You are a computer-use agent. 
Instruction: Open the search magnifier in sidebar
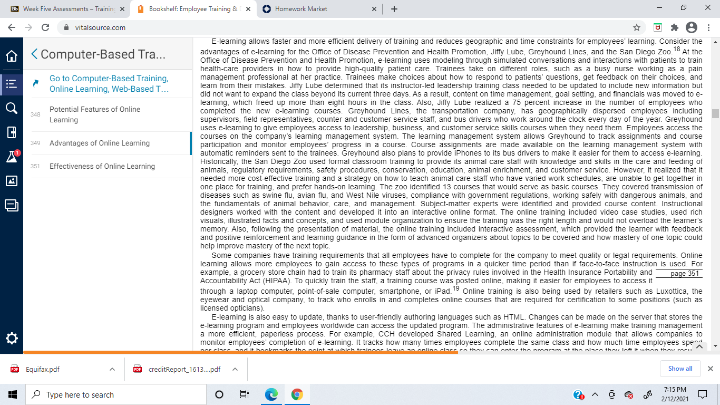(x=11, y=108)
